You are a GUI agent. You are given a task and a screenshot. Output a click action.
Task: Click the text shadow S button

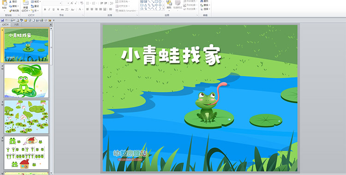[x=58, y=10]
